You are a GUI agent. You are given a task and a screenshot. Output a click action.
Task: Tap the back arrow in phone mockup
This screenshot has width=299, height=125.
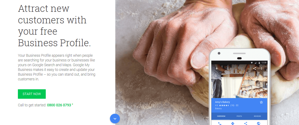[x=217, y=69]
